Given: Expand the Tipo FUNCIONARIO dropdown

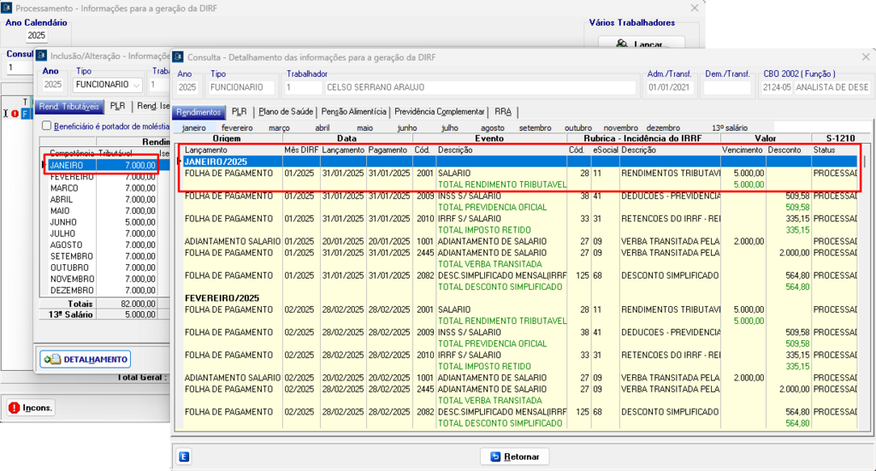Looking at the screenshot, I should click(x=136, y=85).
